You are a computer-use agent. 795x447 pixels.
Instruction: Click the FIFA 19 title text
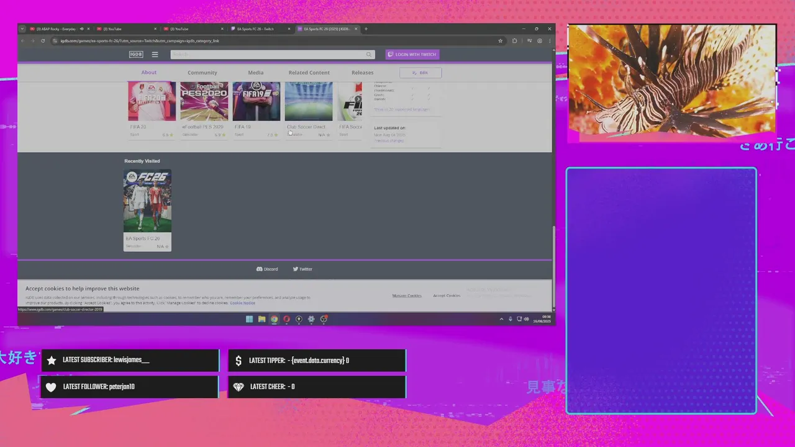coord(242,127)
